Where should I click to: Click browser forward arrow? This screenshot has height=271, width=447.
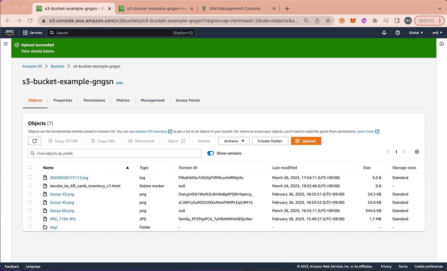[19, 21]
